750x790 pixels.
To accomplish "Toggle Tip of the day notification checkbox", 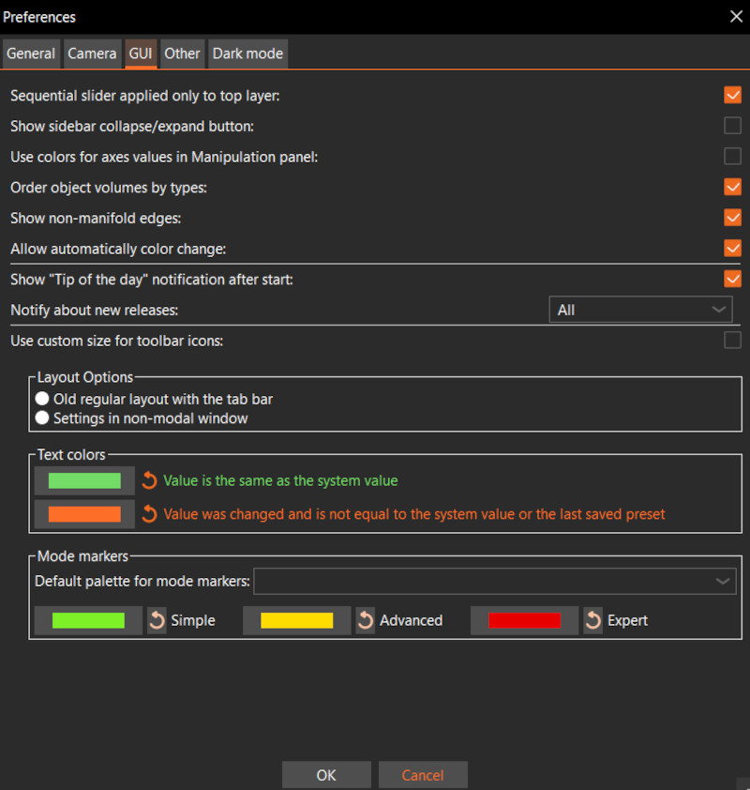I will 732,279.
